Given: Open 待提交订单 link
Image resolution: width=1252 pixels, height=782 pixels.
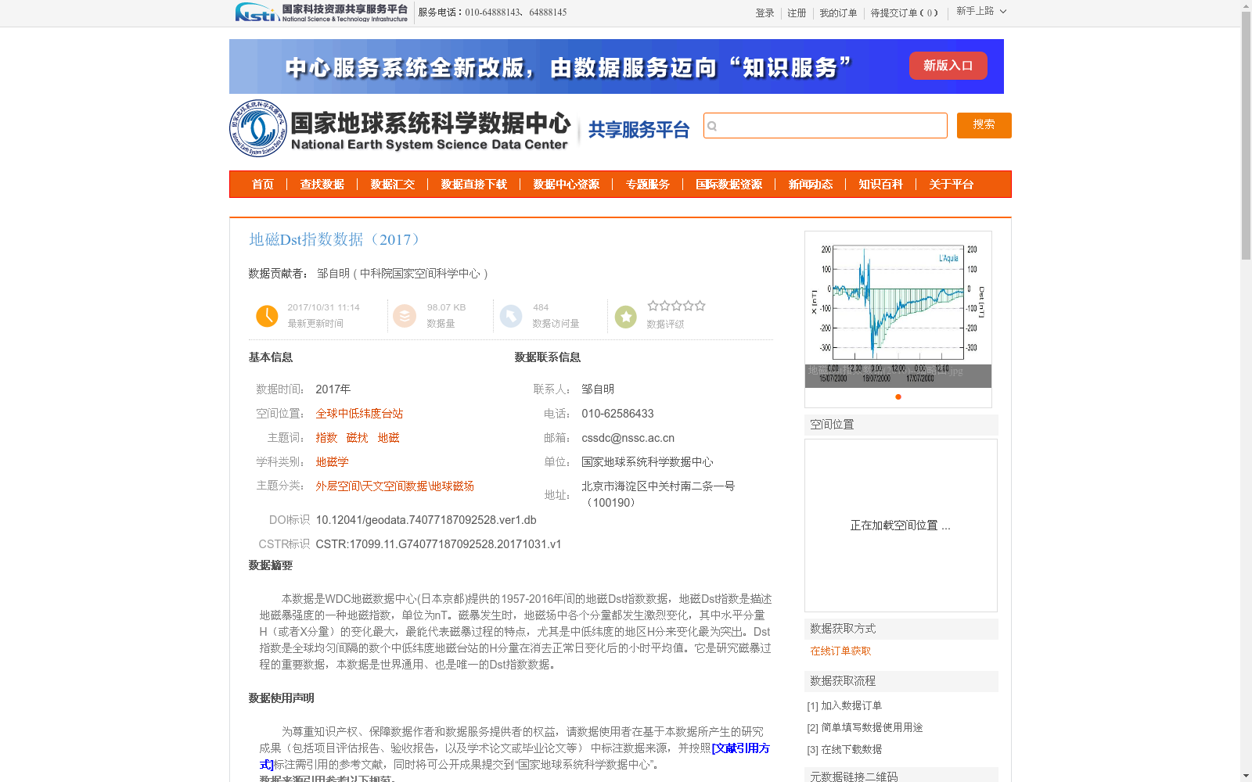Looking at the screenshot, I should (905, 13).
